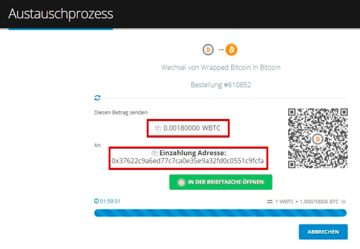Click the timer clock icon

click(x=97, y=201)
